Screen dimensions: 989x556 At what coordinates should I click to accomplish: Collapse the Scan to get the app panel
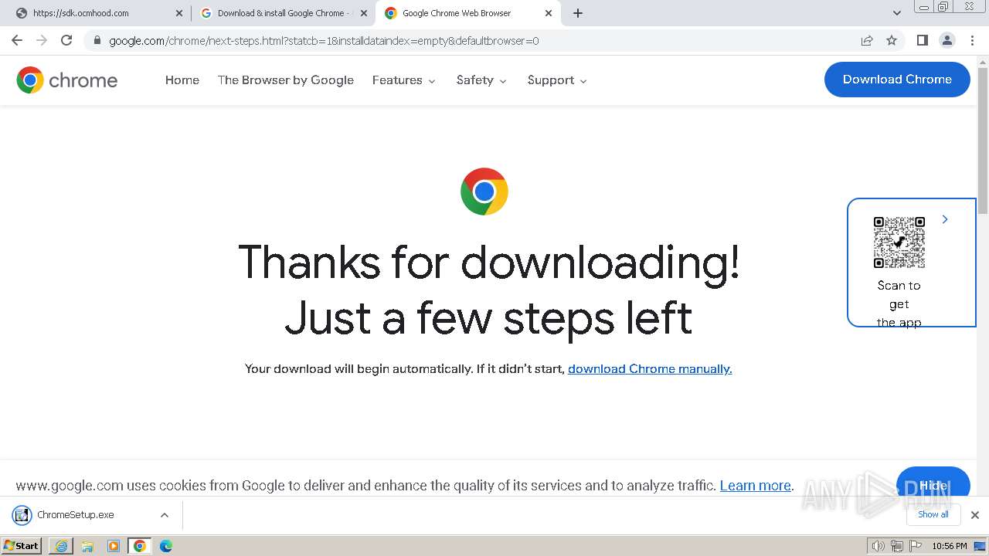coord(944,220)
